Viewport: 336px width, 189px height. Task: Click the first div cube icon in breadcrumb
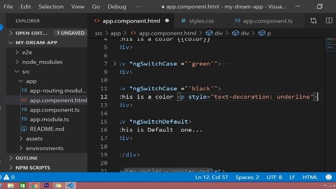click(x=209, y=33)
